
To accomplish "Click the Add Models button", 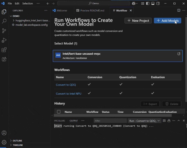I will 167,21.
